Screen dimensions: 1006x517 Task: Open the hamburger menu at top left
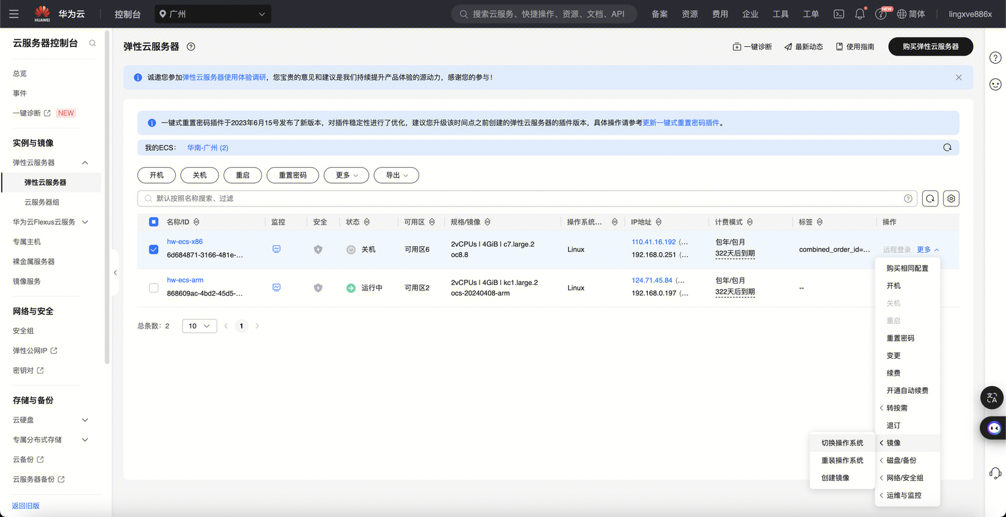click(14, 14)
